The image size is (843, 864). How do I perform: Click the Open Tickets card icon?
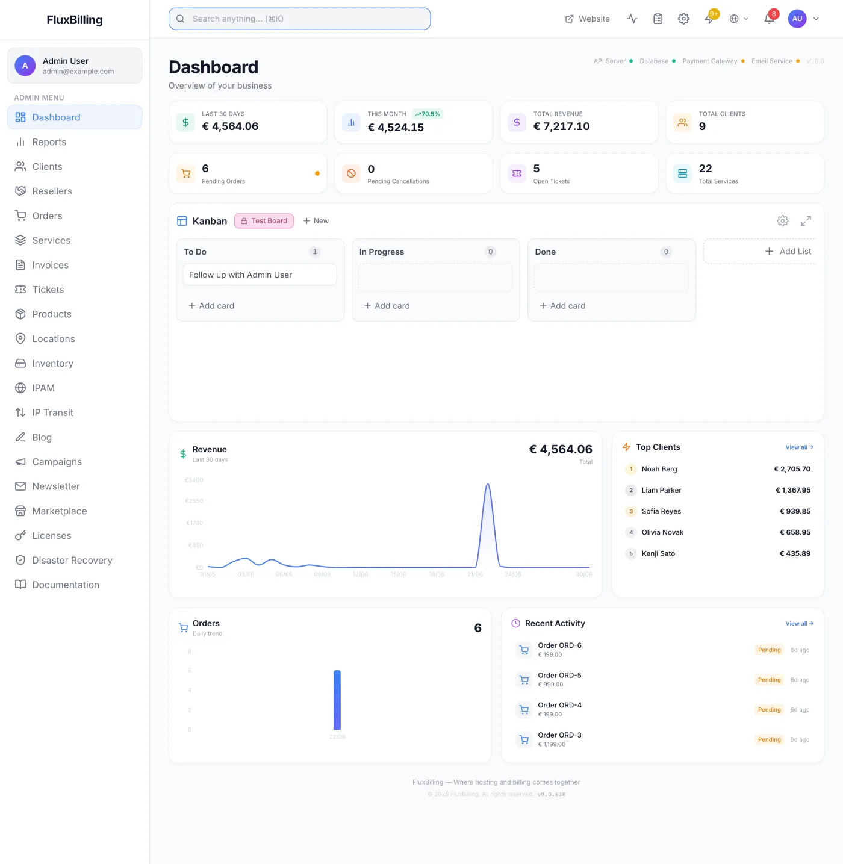click(517, 173)
